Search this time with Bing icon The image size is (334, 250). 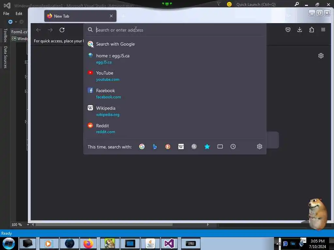[x=155, y=146]
